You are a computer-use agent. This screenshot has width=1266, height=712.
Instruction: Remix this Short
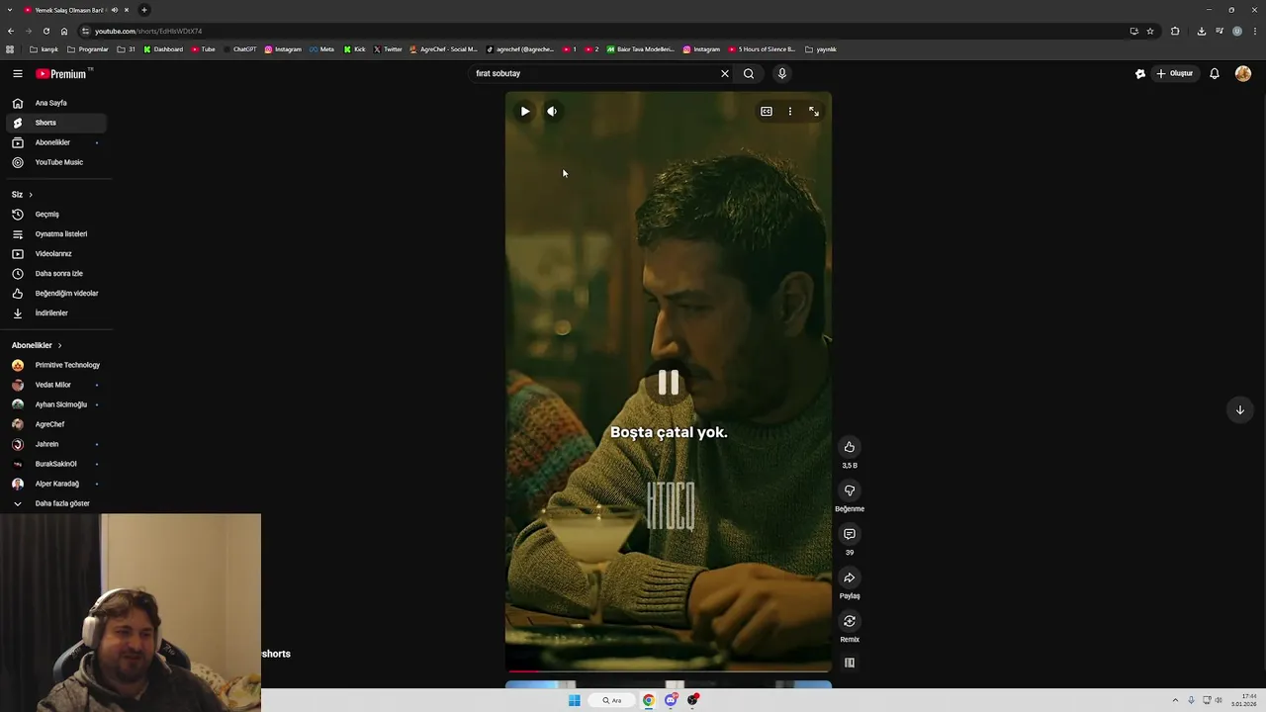849,621
